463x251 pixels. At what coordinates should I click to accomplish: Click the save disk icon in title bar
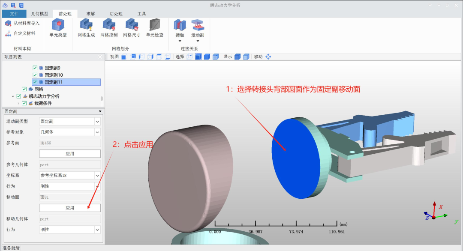[x=21, y=5]
